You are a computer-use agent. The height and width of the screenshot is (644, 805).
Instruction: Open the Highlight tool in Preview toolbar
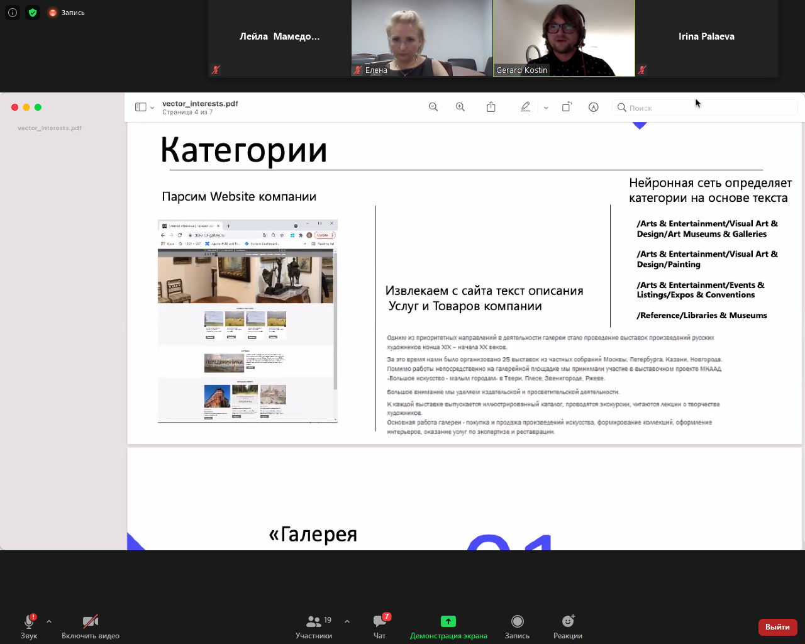click(x=593, y=107)
